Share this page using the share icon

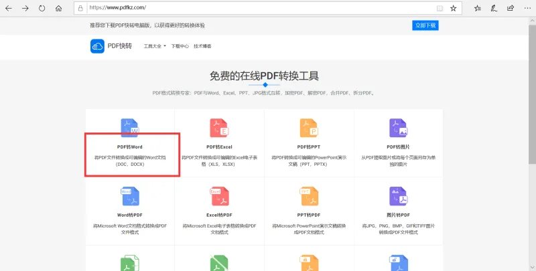point(511,8)
